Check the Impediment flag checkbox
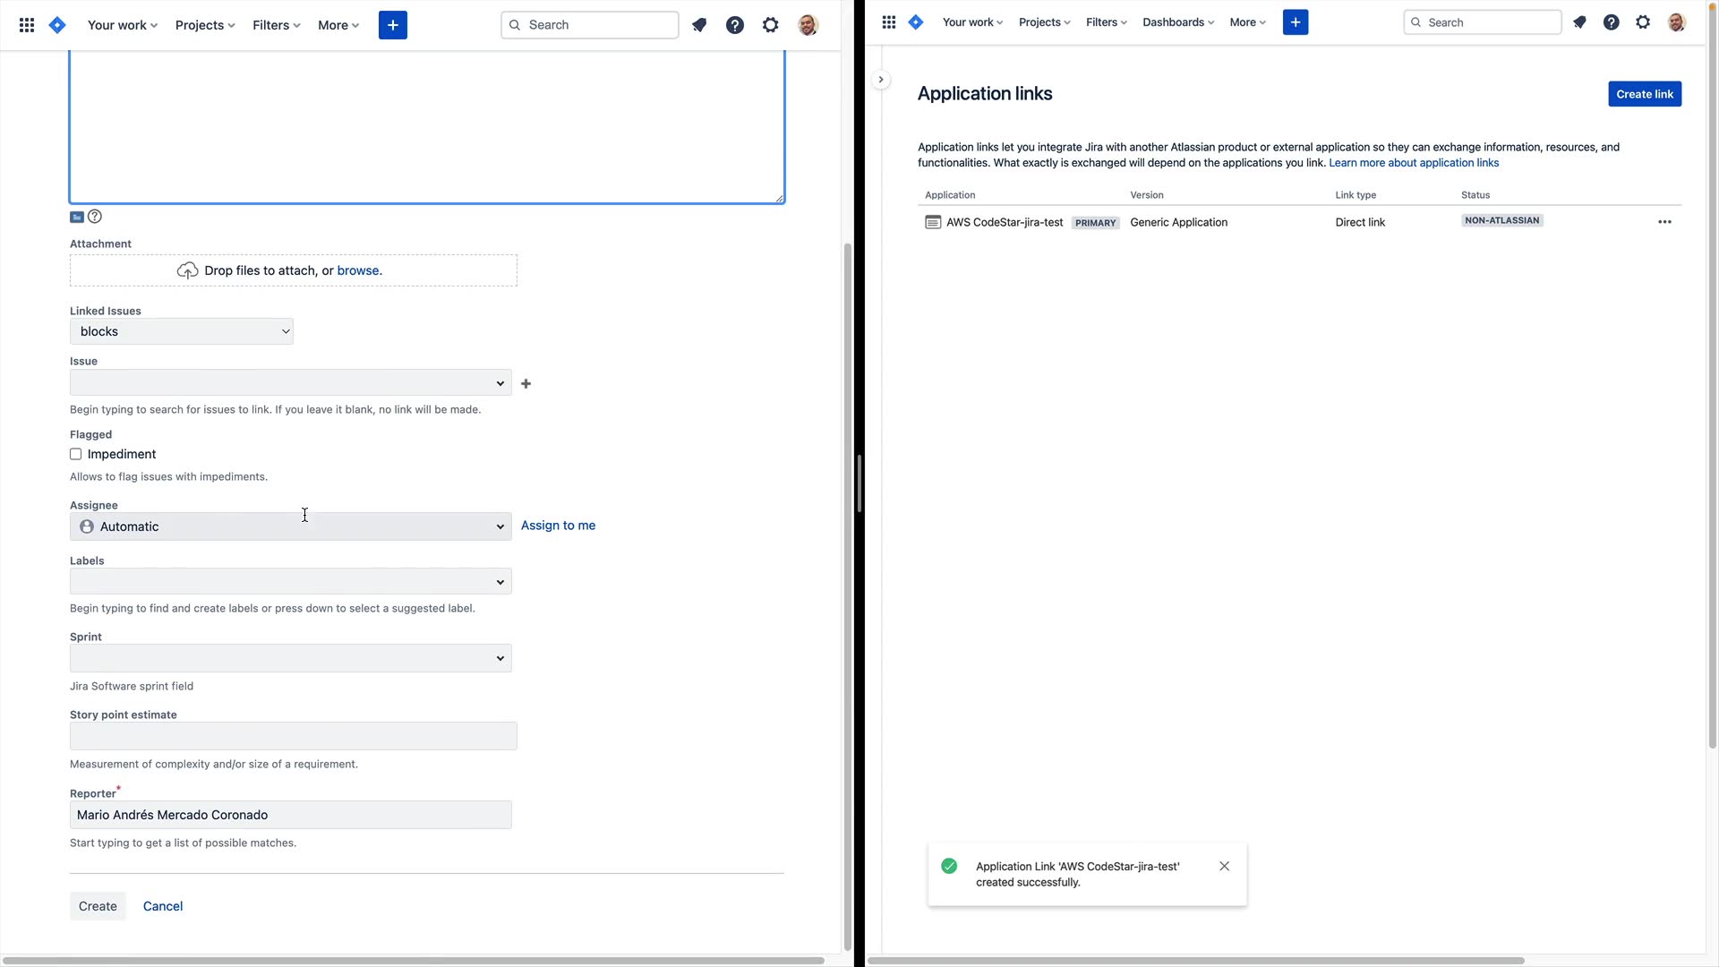1719x967 pixels. pos(76,455)
